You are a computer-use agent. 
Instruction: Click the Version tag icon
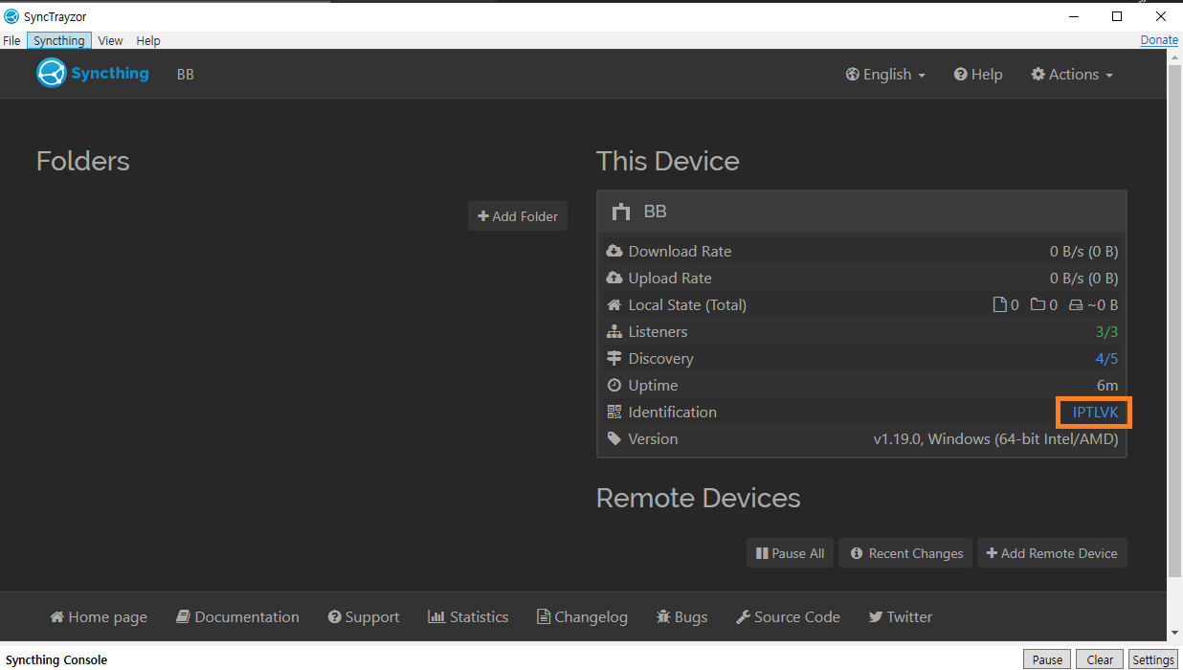[614, 438]
